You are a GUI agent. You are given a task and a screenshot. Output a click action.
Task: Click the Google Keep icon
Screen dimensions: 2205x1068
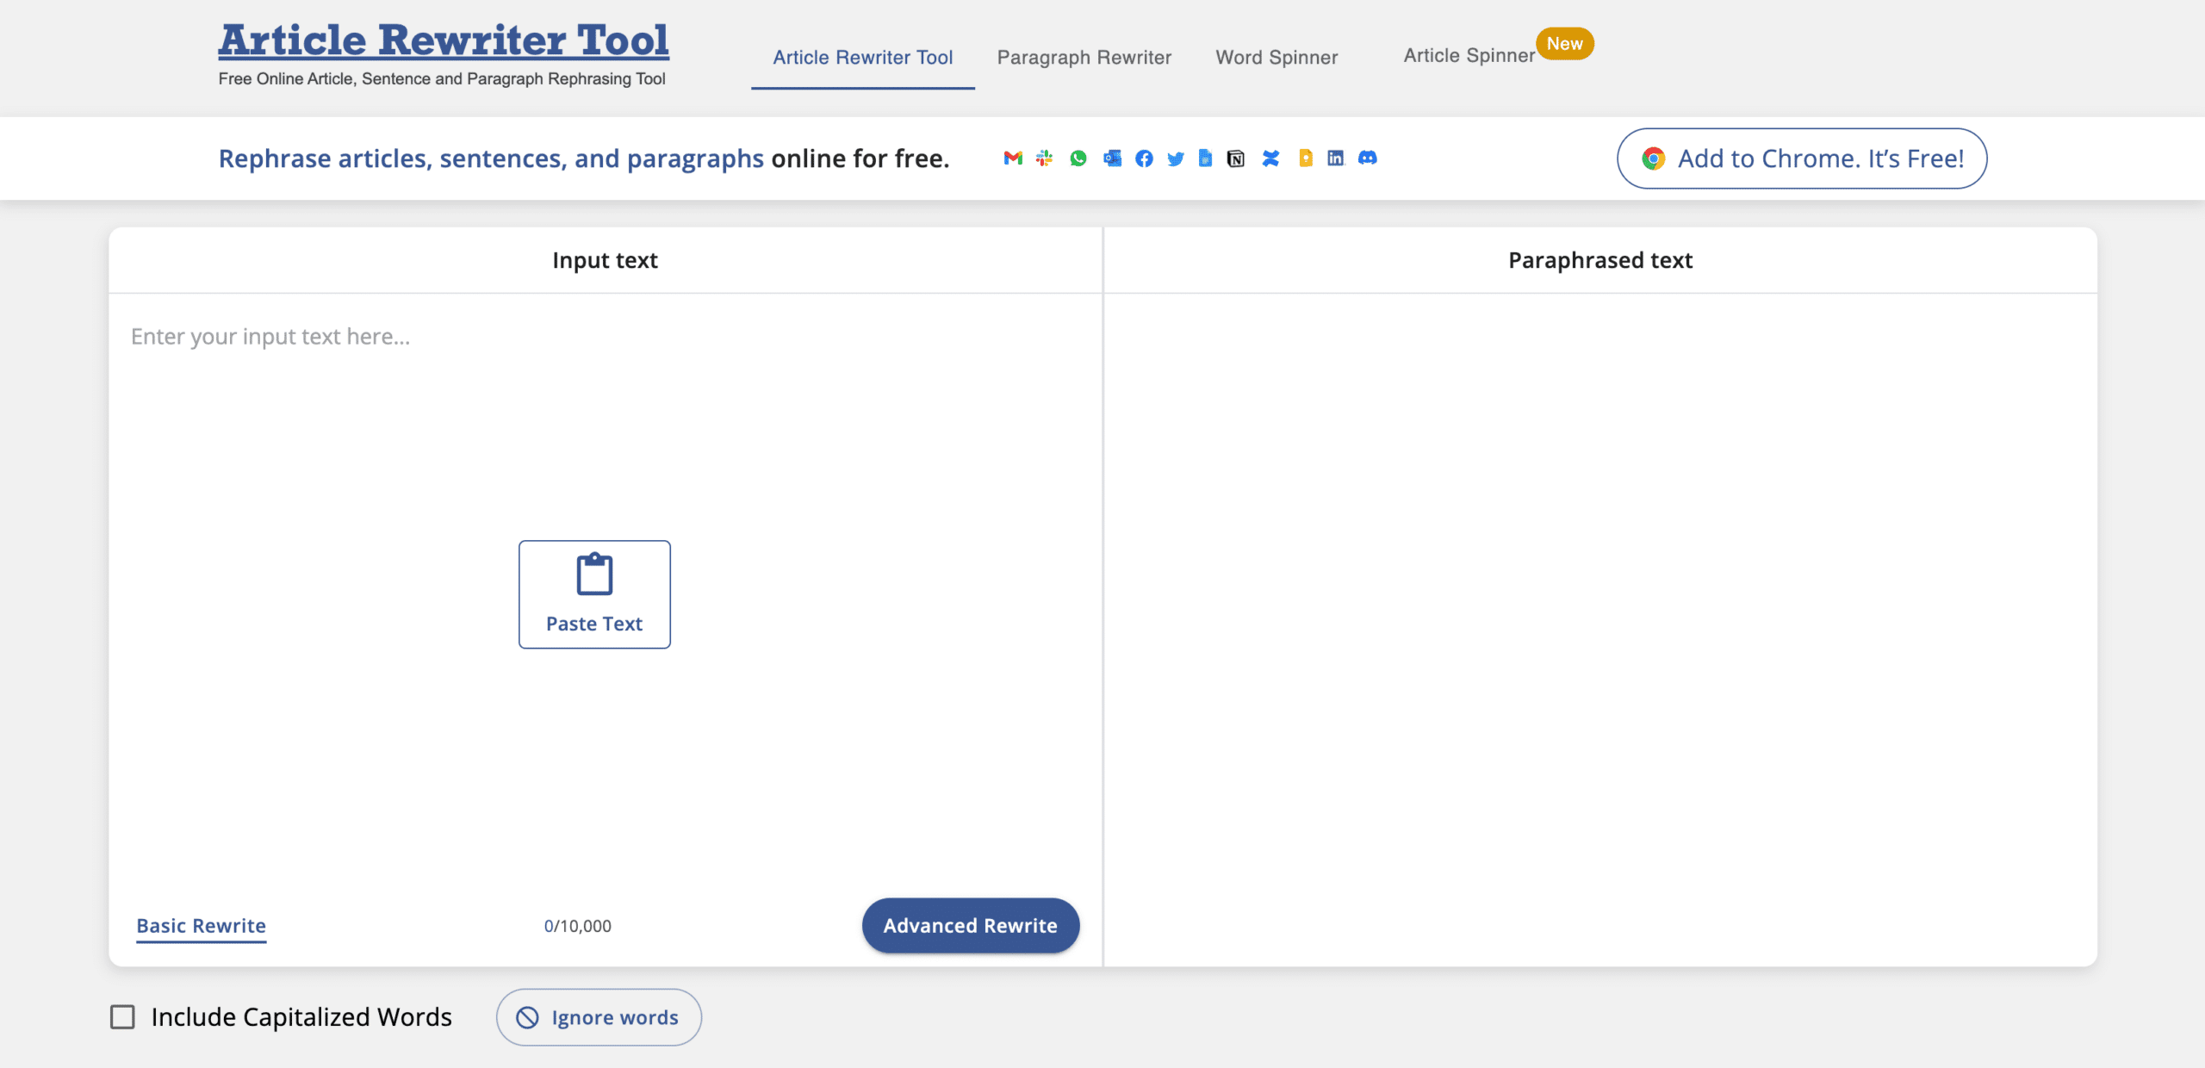[x=1306, y=158]
